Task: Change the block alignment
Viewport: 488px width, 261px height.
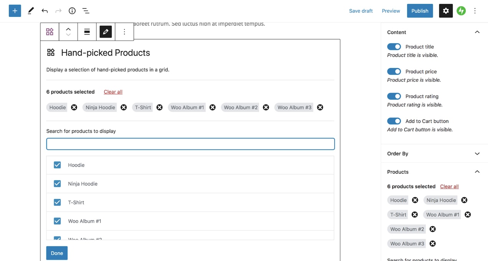Action: (87, 31)
